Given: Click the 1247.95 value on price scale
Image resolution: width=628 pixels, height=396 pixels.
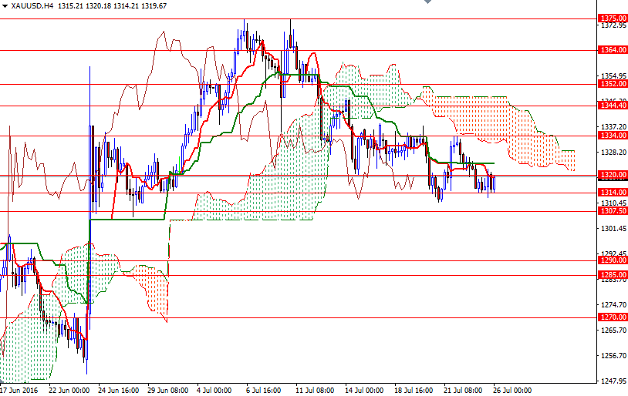Looking at the screenshot, I should pyautogui.click(x=613, y=381).
